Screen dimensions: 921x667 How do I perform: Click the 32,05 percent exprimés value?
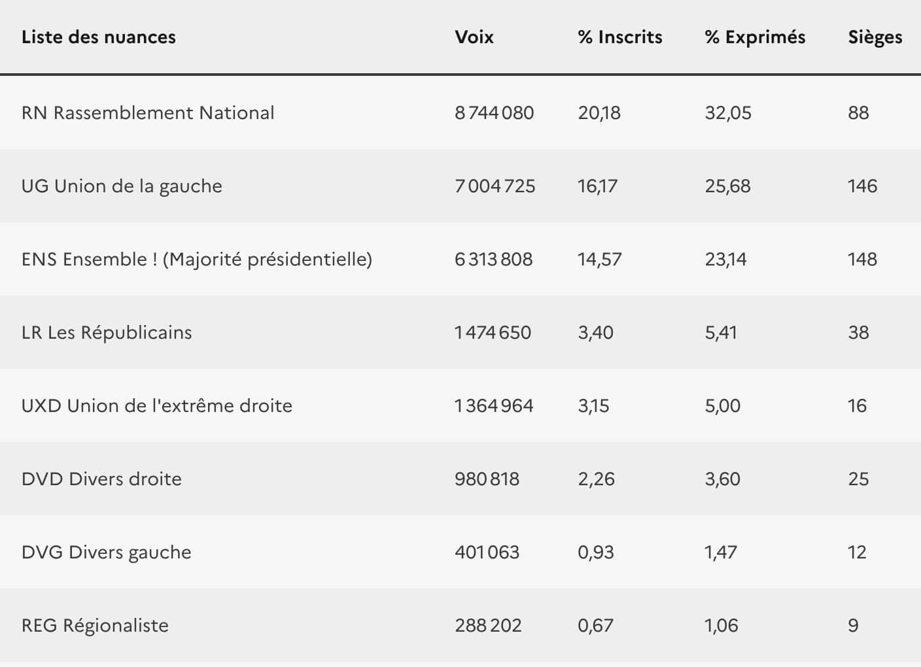click(728, 113)
